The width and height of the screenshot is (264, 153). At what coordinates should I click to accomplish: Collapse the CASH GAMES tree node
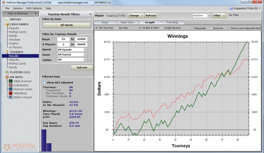point(4,24)
